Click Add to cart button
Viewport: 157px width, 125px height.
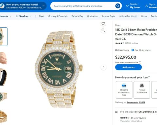point(129,67)
